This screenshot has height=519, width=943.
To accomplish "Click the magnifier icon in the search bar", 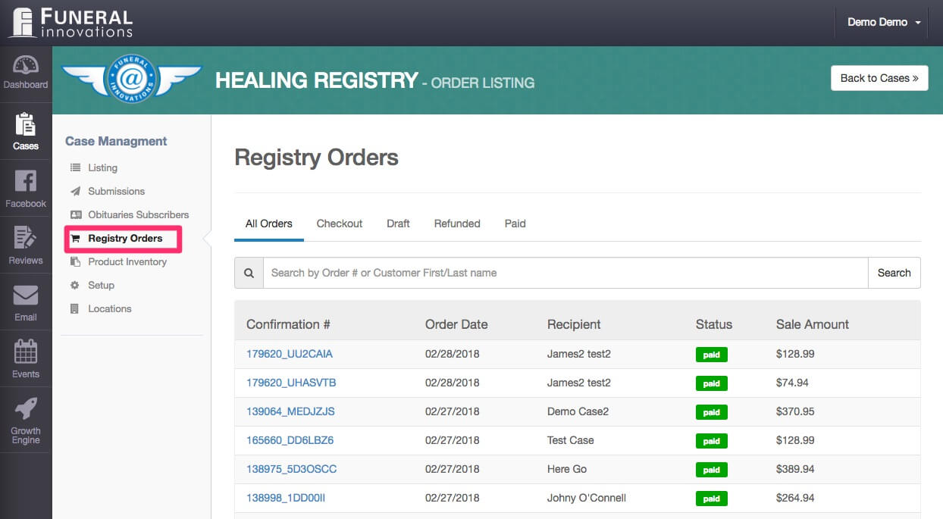I will [x=249, y=273].
